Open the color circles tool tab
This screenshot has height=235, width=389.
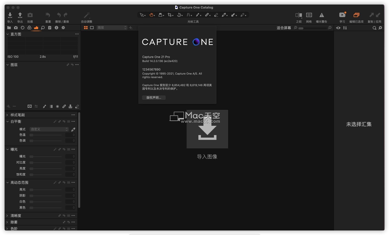pos(29,28)
